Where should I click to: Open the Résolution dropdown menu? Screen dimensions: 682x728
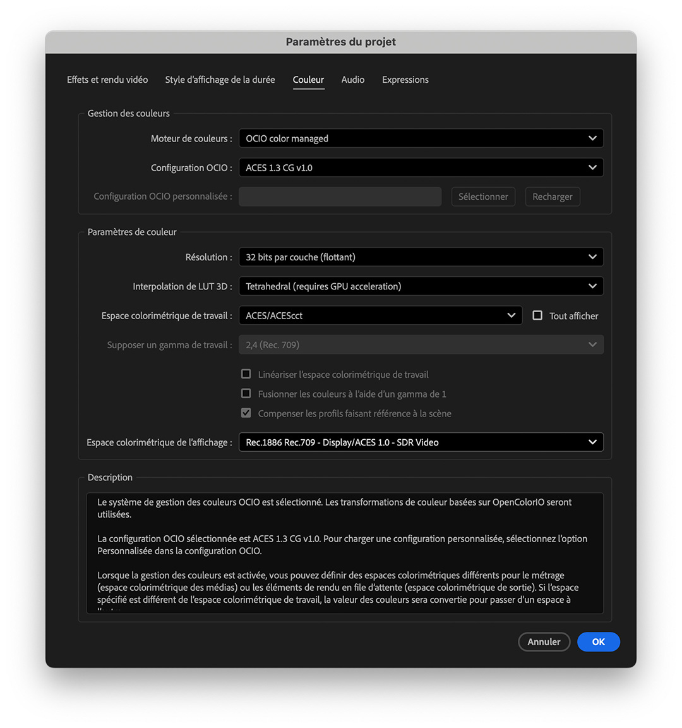pos(421,257)
